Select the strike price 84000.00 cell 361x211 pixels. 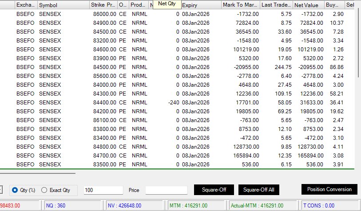104,84
